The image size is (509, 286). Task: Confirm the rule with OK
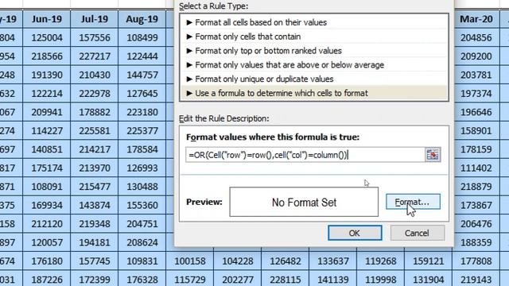[x=355, y=233]
